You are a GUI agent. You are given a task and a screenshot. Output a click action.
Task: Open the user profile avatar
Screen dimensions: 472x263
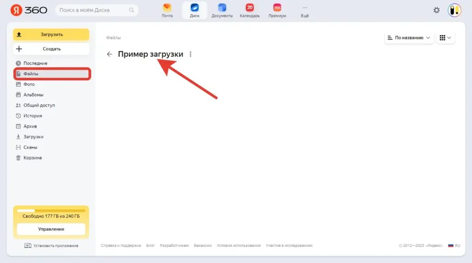pyautogui.click(x=454, y=10)
